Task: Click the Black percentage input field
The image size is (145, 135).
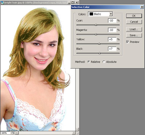Action: [x=112, y=49]
